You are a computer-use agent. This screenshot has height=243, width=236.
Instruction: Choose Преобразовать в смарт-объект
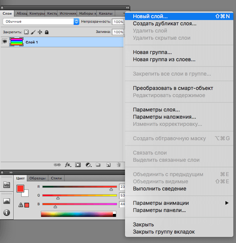tap(179, 88)
